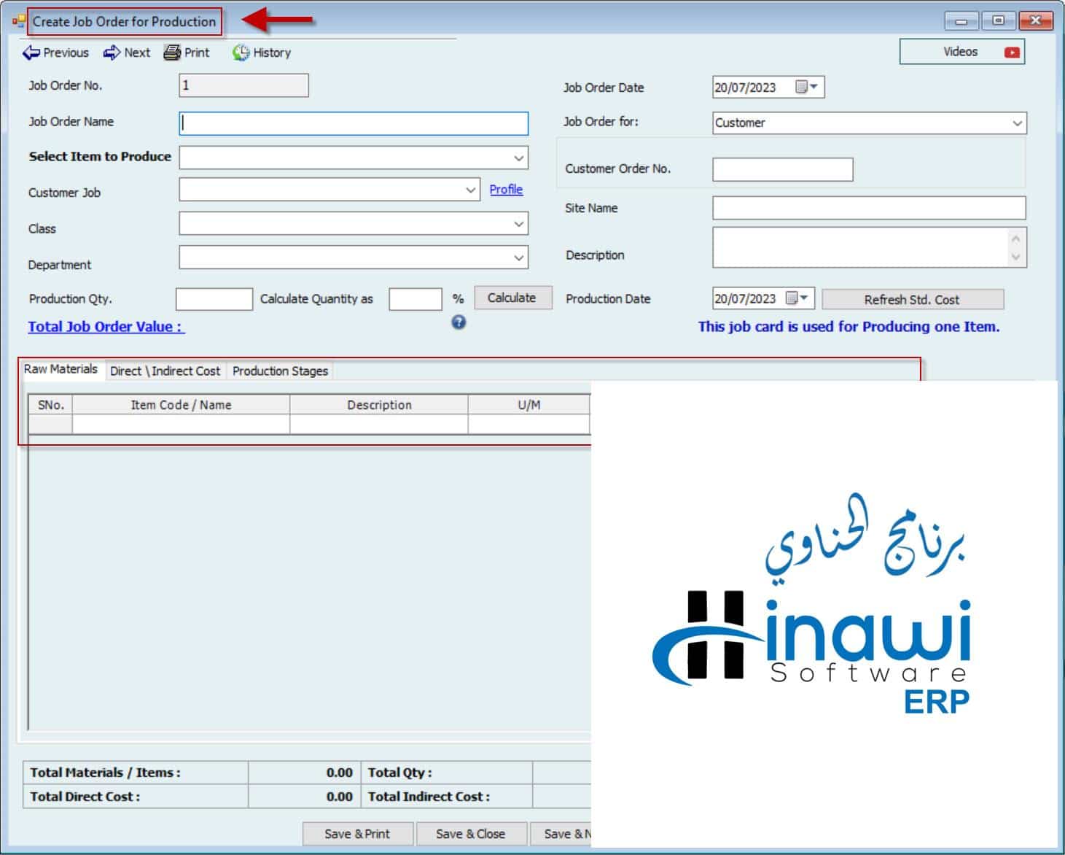Go to Next job order
Image resolution: width=1065 pixels, height=855 pixels.
coord(127,53)
